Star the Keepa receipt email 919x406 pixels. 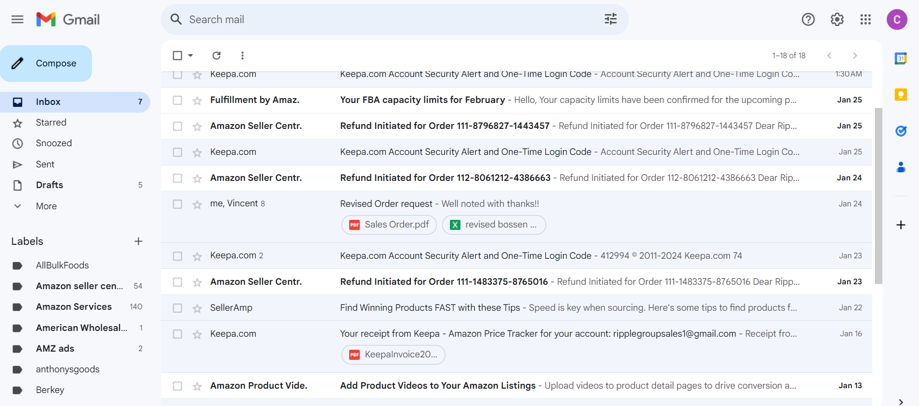(x=197, y=334)
